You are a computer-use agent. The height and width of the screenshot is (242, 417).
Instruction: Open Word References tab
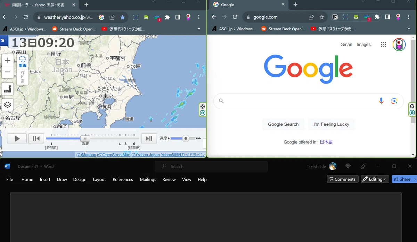coord(123,179)
